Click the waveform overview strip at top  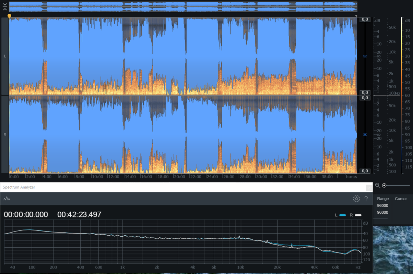(183, 7)
